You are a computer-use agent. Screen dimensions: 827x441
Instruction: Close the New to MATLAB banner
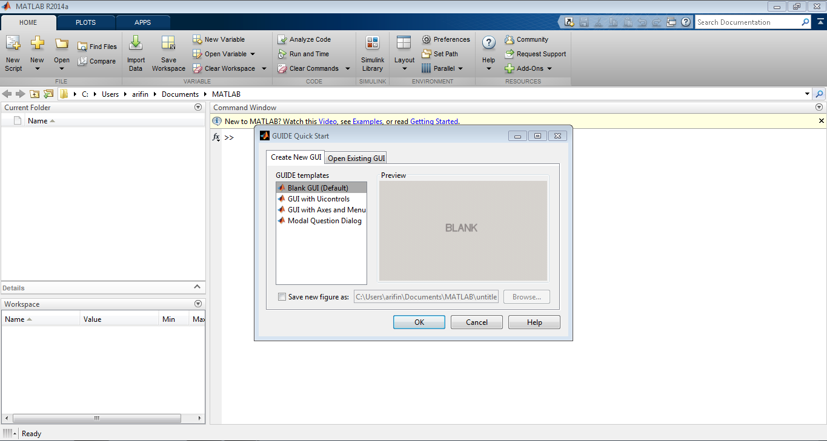pos(821,121)
